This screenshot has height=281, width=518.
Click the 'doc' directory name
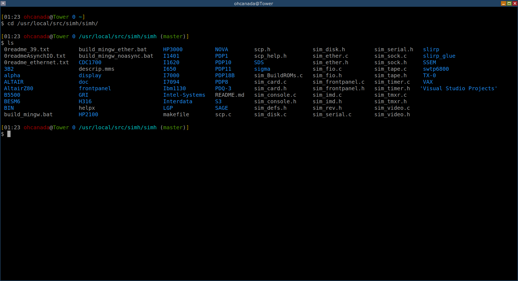coord(84,82)
